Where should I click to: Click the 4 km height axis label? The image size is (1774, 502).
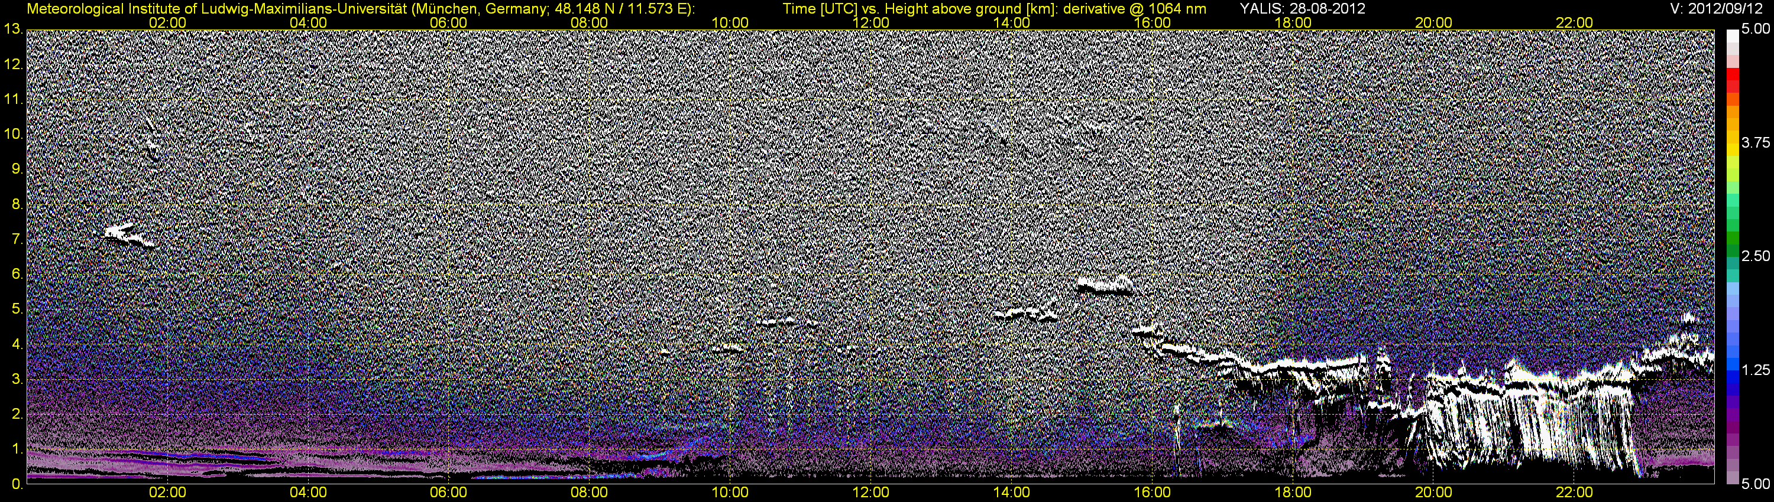coord(17,344)
